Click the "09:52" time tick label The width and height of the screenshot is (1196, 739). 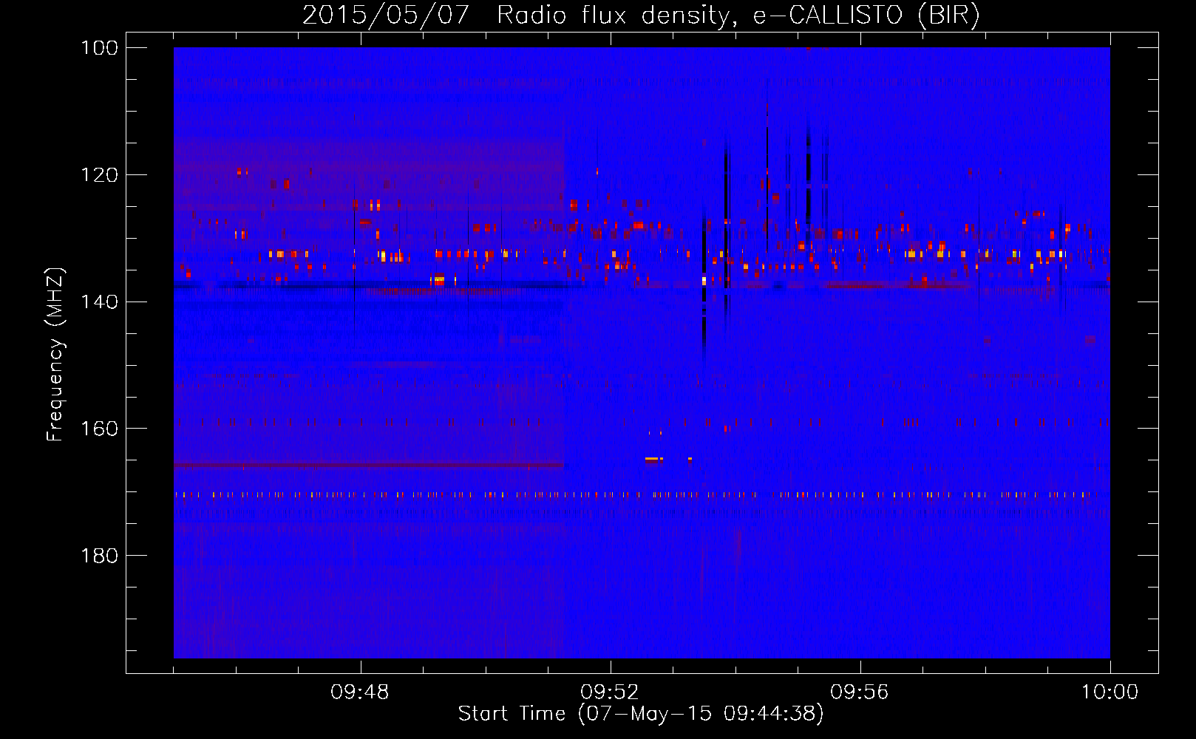[610, 692]
